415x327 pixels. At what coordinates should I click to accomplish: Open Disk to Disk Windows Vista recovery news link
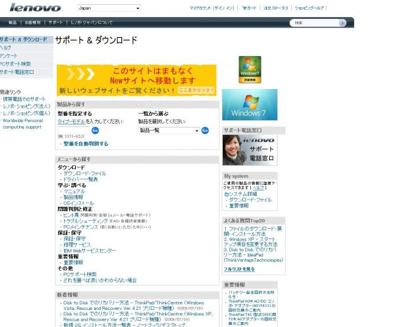pos(134,306)
